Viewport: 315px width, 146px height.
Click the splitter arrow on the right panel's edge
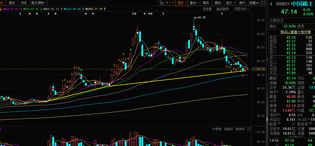pos(267,119)
